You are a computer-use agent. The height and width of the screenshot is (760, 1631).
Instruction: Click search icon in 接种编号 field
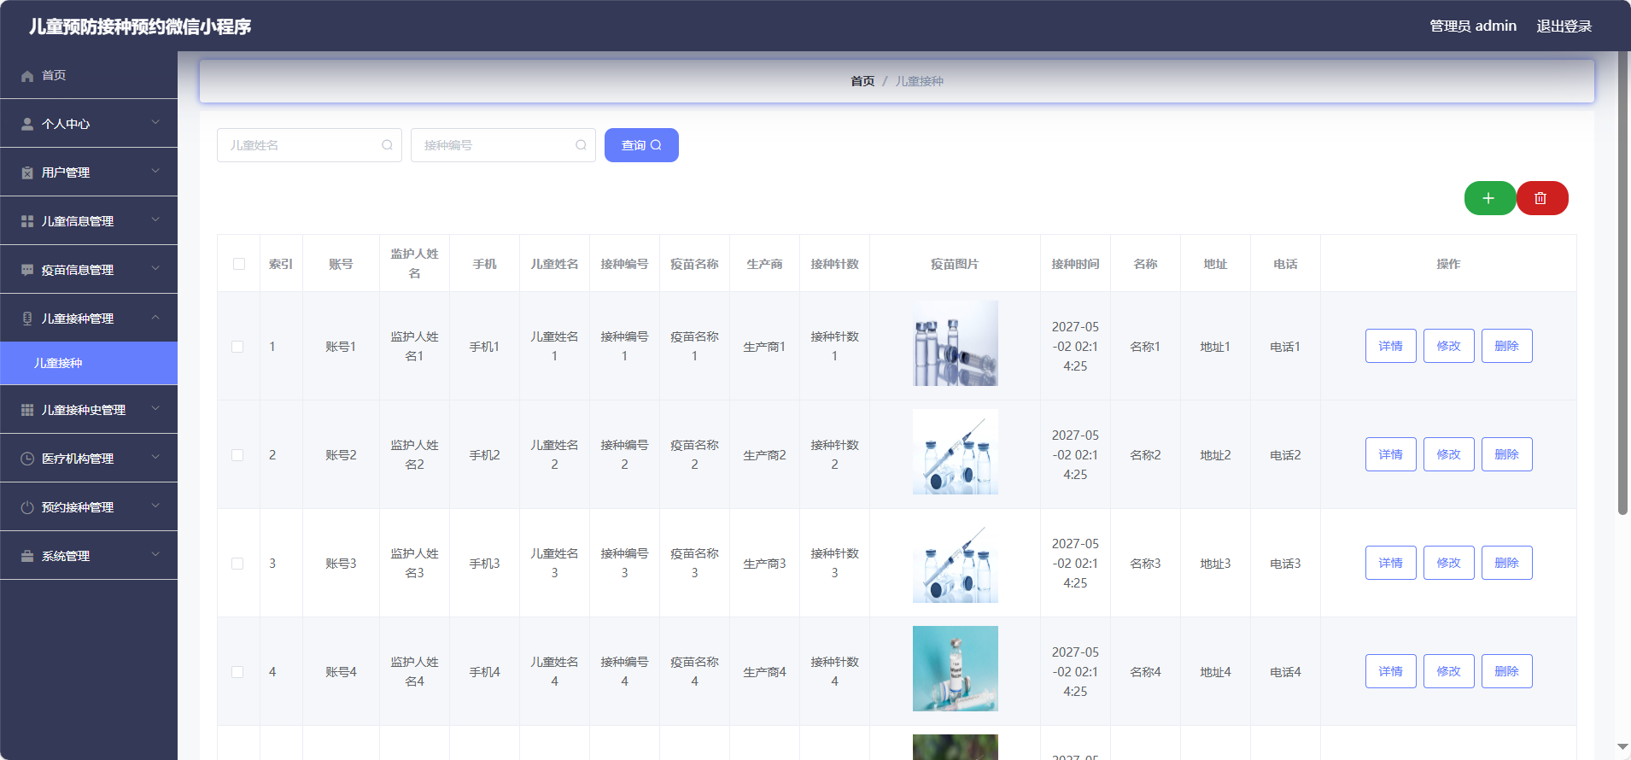581,145
